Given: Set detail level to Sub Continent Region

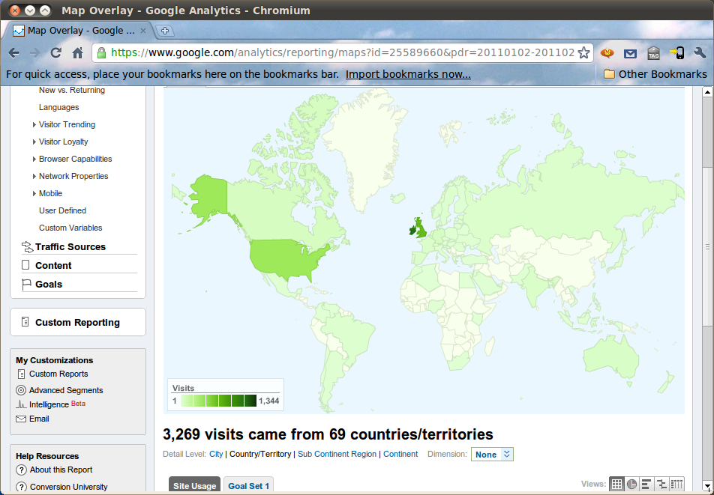Looking at the screenshot, I should [x=337, y=454].
